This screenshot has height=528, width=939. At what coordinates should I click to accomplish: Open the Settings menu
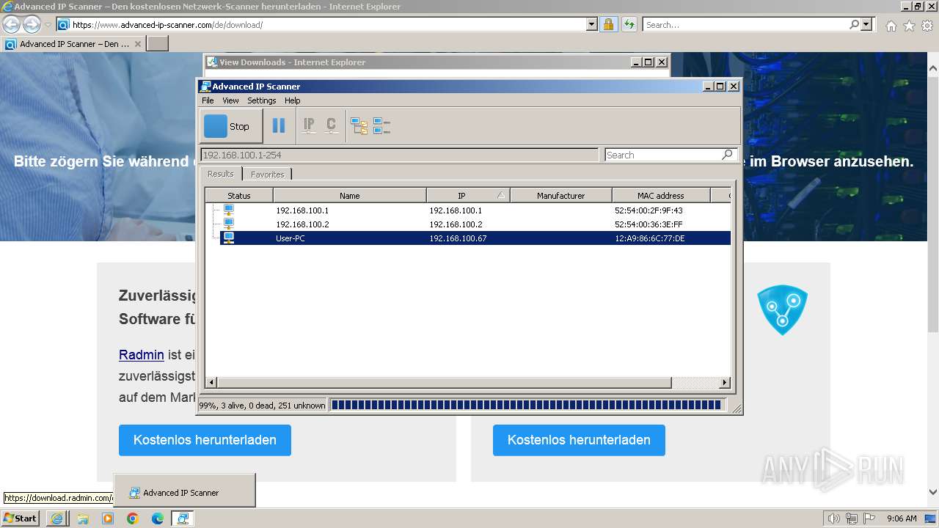coord(262,100)
